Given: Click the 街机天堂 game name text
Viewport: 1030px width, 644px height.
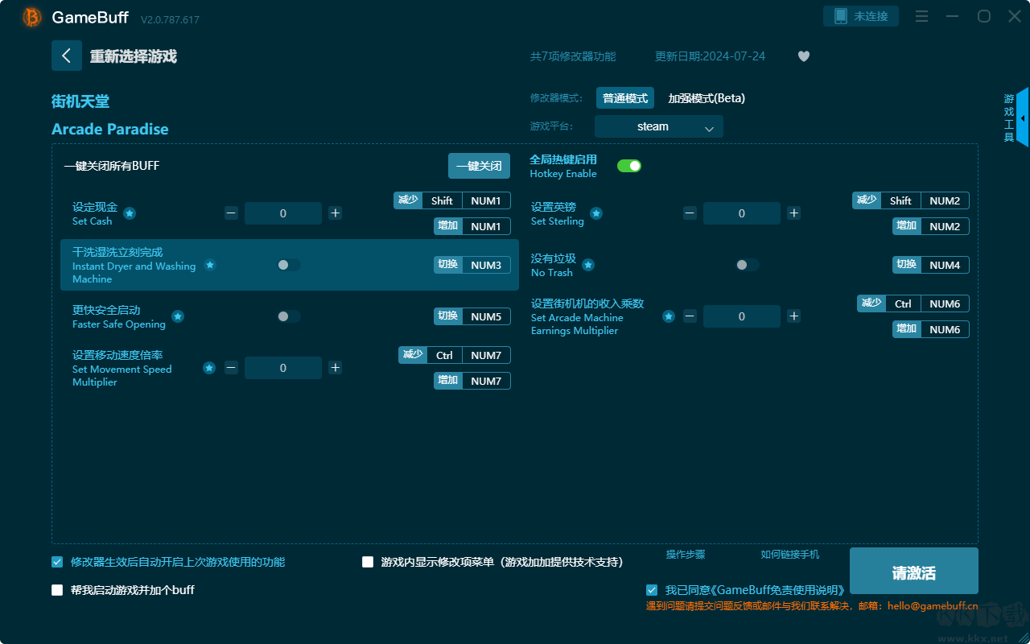Looking at the screenshot, I should 80,101.
